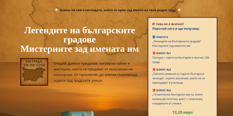Click the 'БОНУС №3' label

pos(164,90)
